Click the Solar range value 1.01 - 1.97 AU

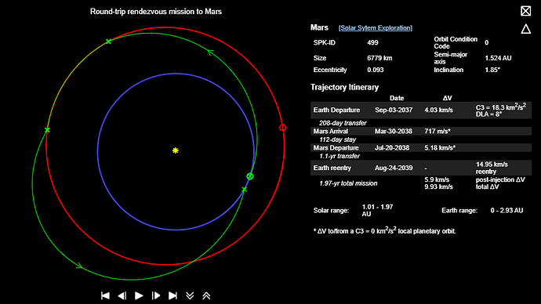(377, 211)
